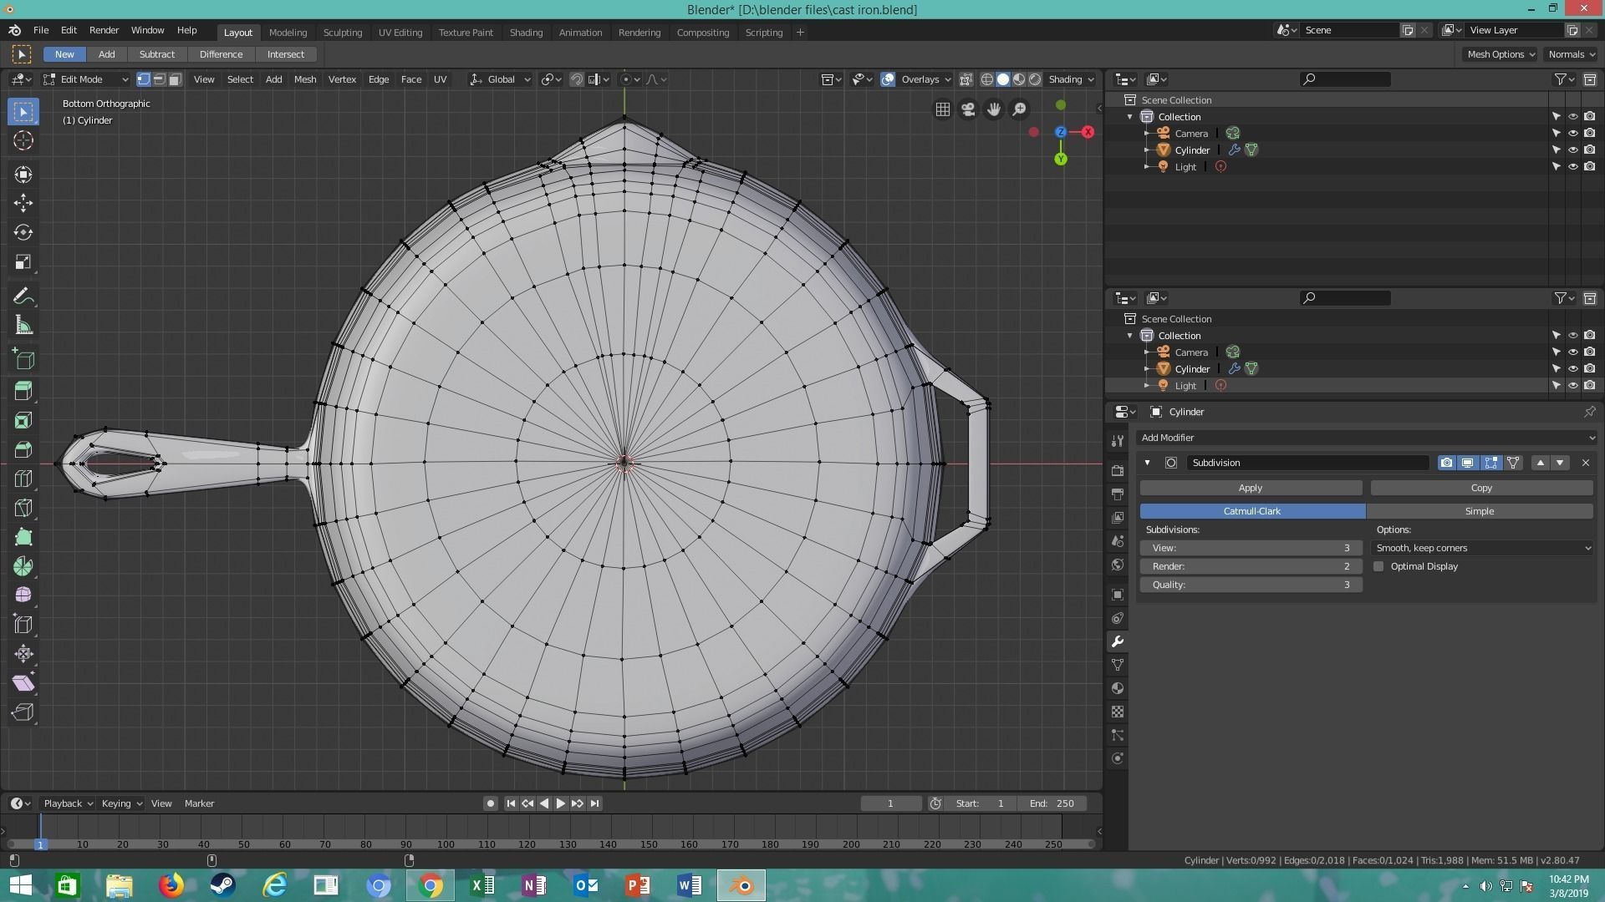Image resolution: width=1605 pixels, height=902 pixels.
Task: Adjust the Render subdivisions field
Action: pos(1251,566)
